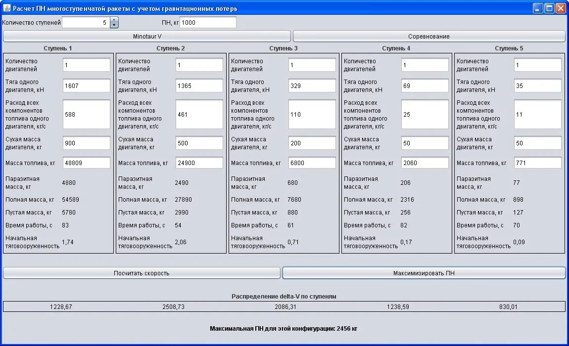Select delta-V value 830,01
Screen dimensions: 569x346
click(x=508, y=307)
